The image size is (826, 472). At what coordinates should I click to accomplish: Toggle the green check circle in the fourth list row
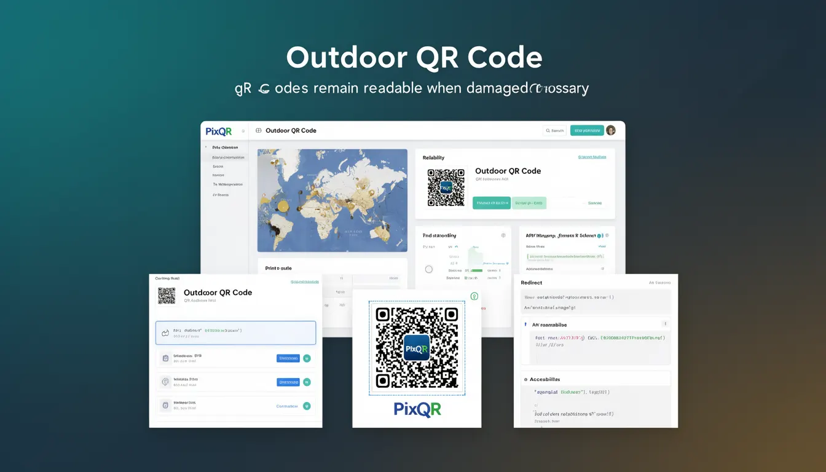pos(307,406)
